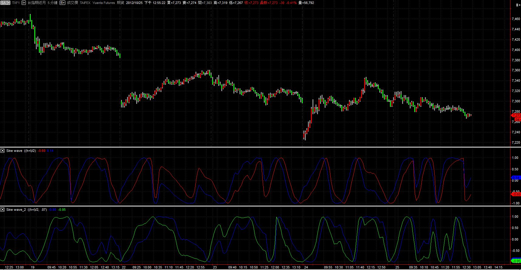
Task: Click the date 2012/10/25 in header
Action: 134,3
